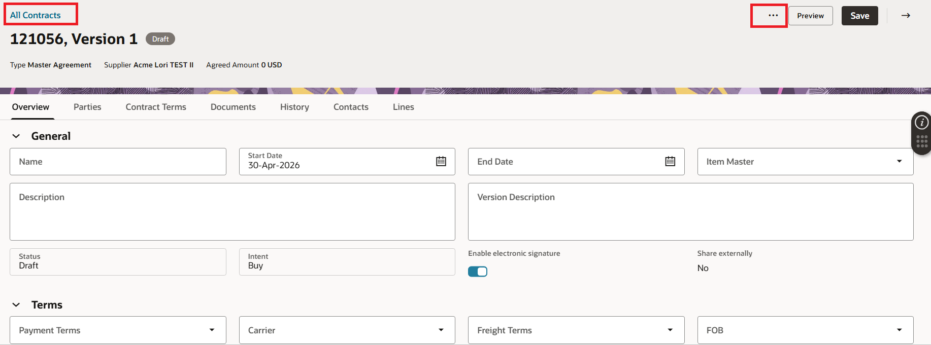931x345 pixels.
Task: Click into the Name field
Action: tap(118, 162)
